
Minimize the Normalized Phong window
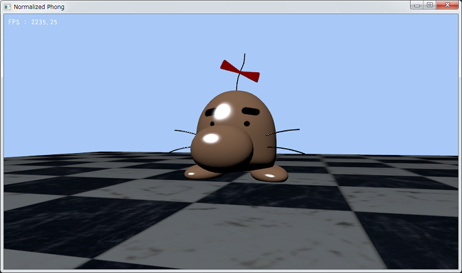click(417, 5)
